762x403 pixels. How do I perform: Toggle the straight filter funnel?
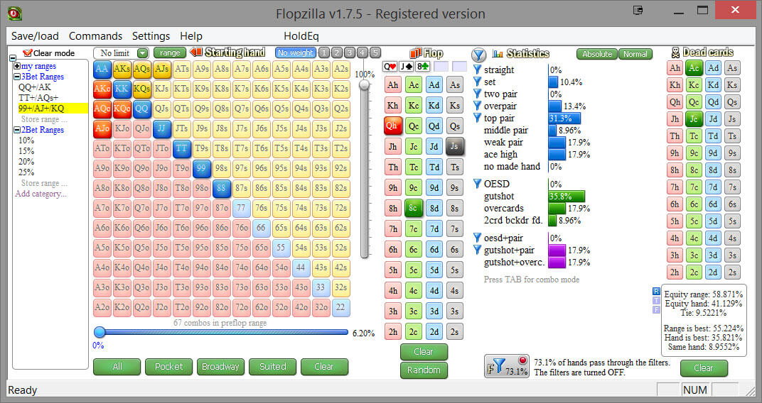tap(477, 70)
